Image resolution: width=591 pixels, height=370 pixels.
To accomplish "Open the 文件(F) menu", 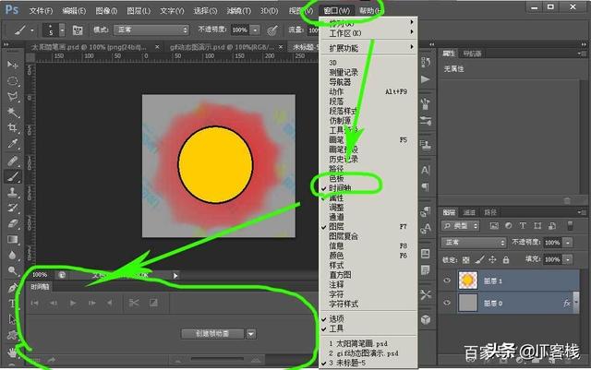I will 41,10.
